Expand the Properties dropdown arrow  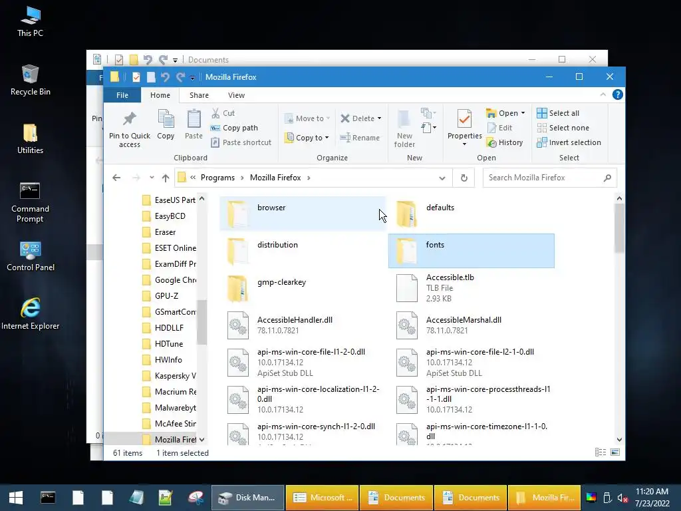tap(464, 144)
